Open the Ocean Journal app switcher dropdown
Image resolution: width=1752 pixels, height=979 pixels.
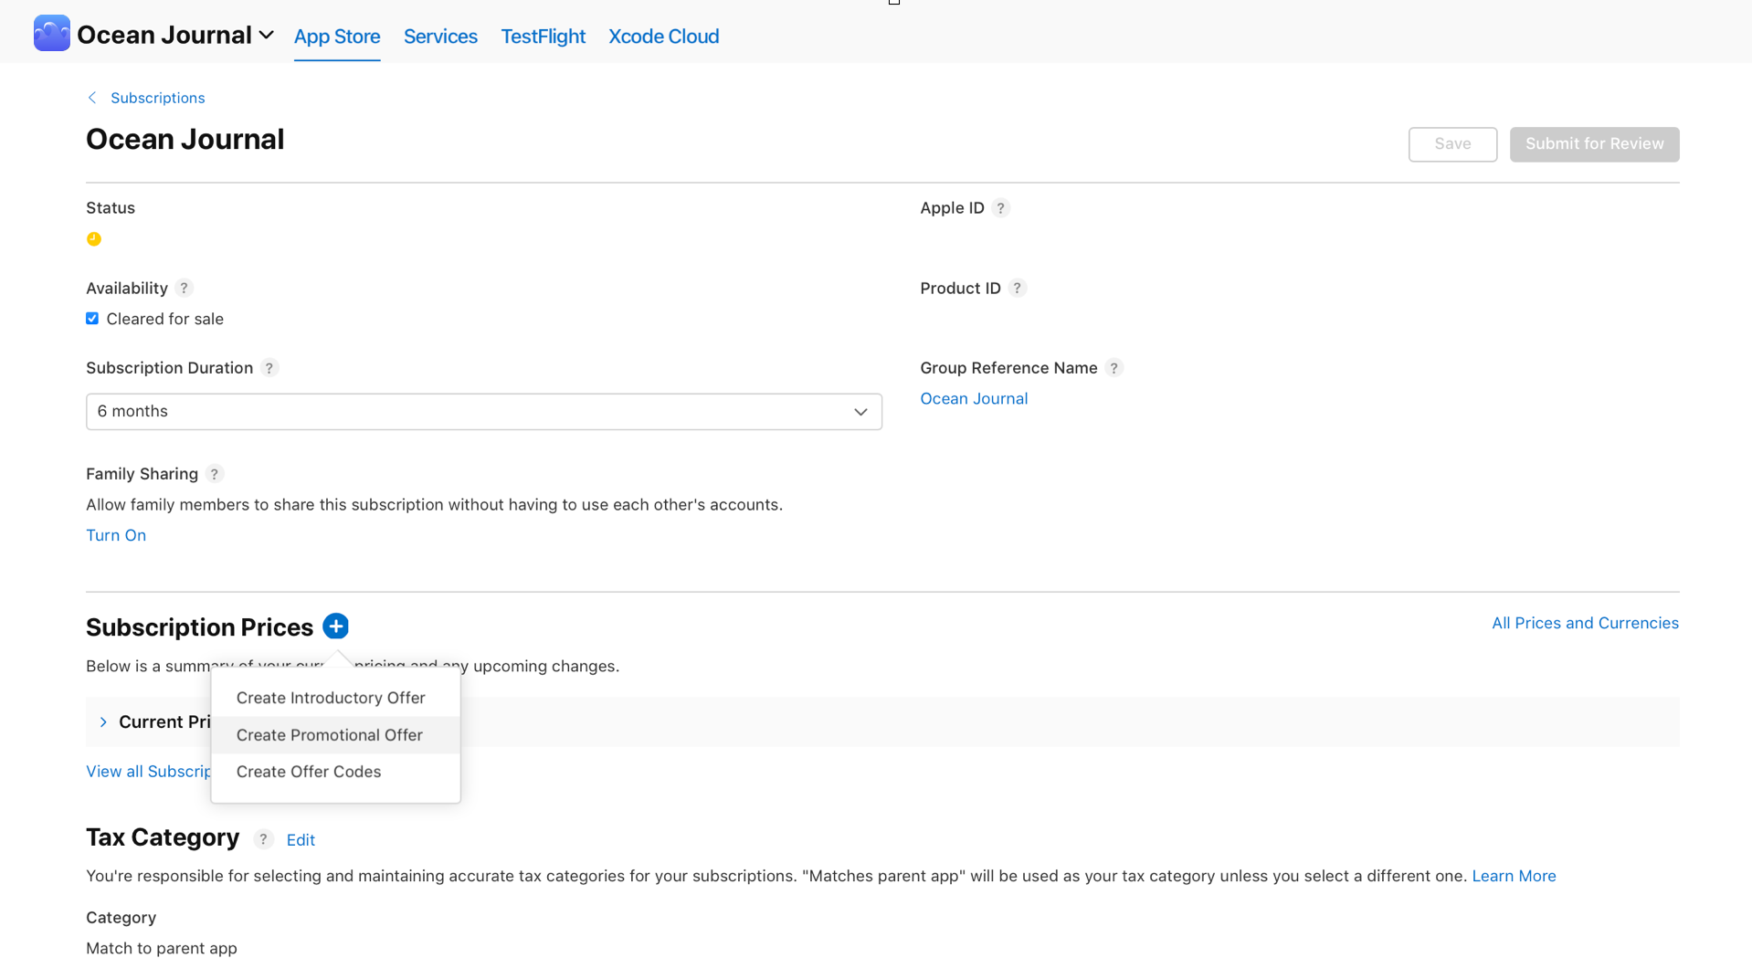(x=266, y=35)
